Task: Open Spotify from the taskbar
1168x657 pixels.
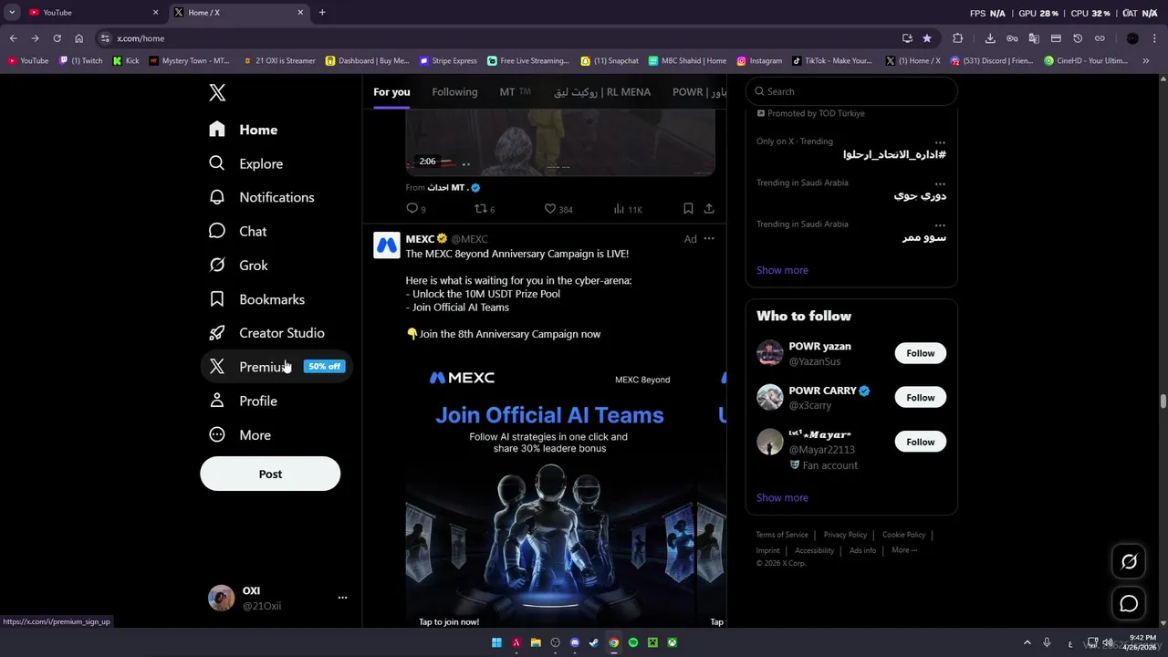Action: pos(633,642)
